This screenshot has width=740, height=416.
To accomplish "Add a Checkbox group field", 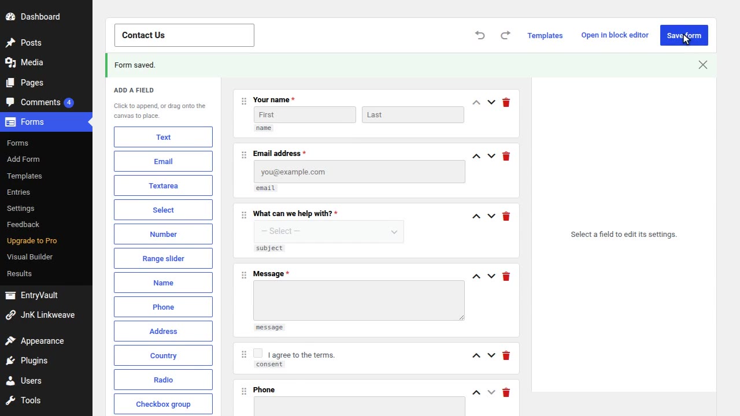I will pos(163,404).
